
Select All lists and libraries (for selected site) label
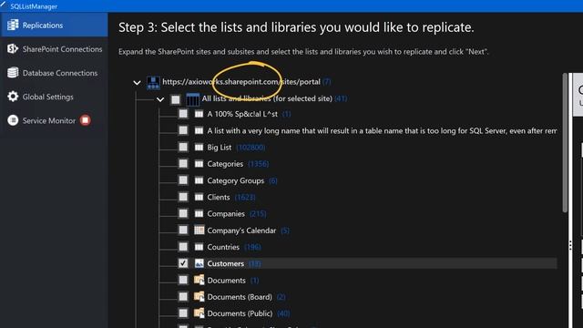tap(267, 98)
